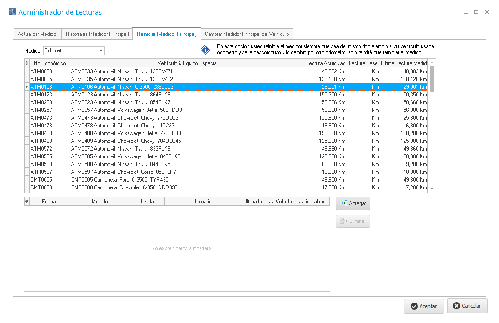Maximize the Administrador de Lecturas window

tap(476, 12)
